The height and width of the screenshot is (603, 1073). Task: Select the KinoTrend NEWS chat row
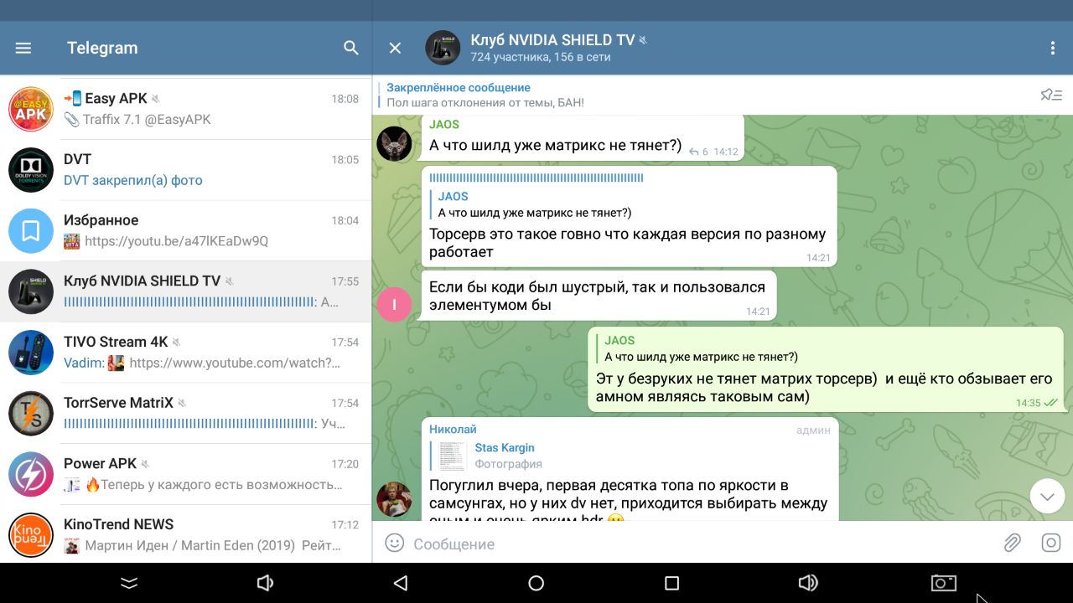(185, 535)
